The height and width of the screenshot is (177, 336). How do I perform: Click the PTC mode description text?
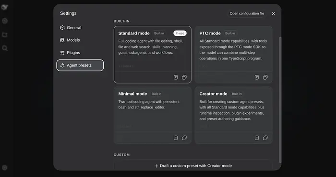coord(233,50)
